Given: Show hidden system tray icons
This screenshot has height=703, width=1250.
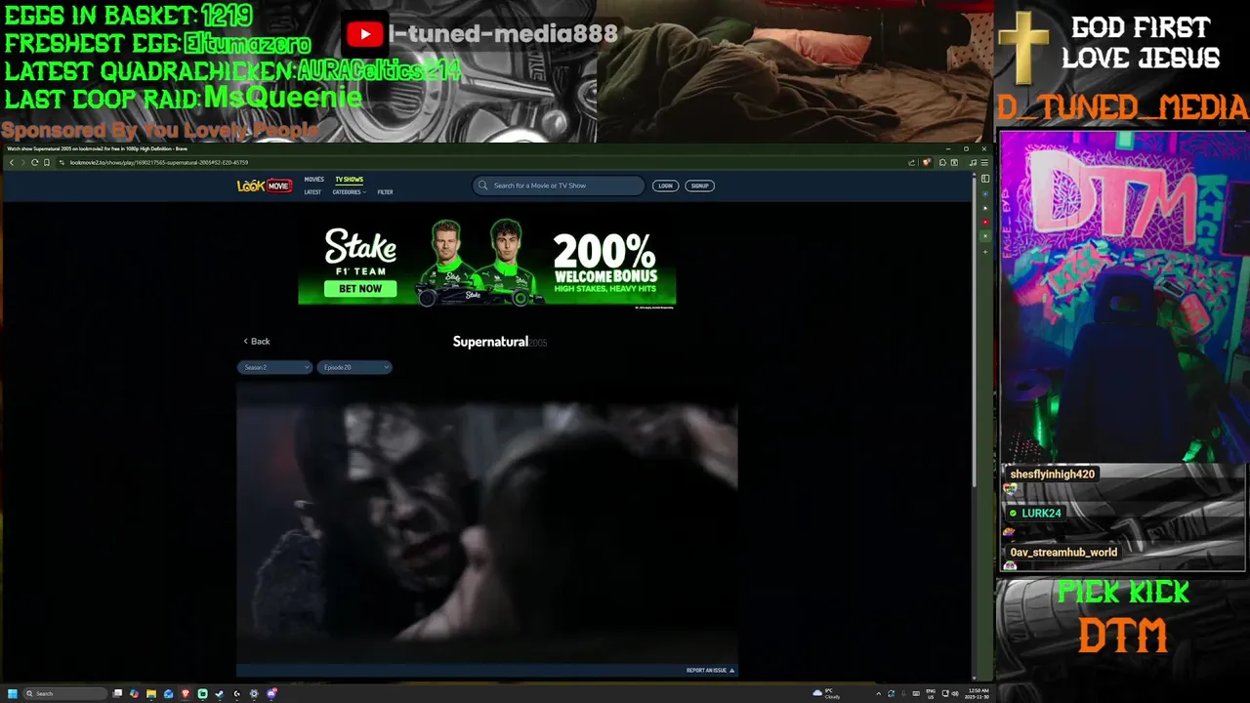Looking at the screenshot, I should [x=879, y=693].
